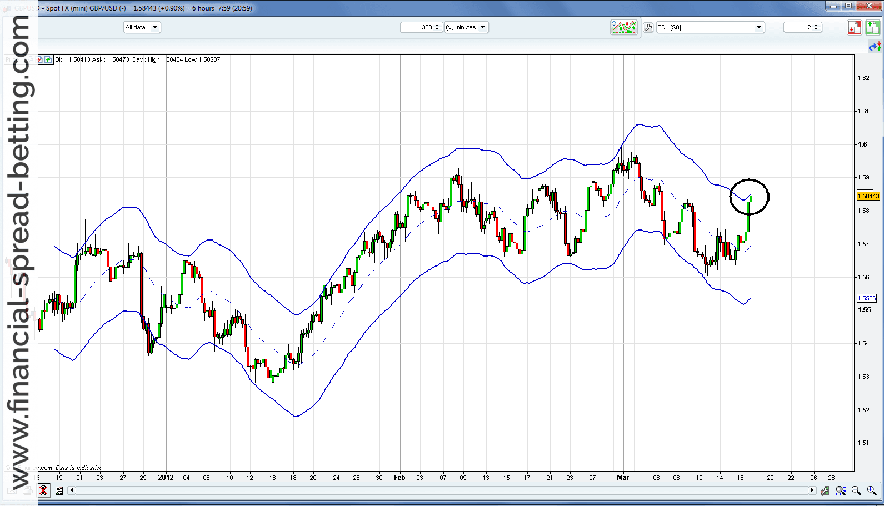Click the 1.5536 lower band price label
The height and width of the screenshot is (506, 884).
(x=867, y=298)
